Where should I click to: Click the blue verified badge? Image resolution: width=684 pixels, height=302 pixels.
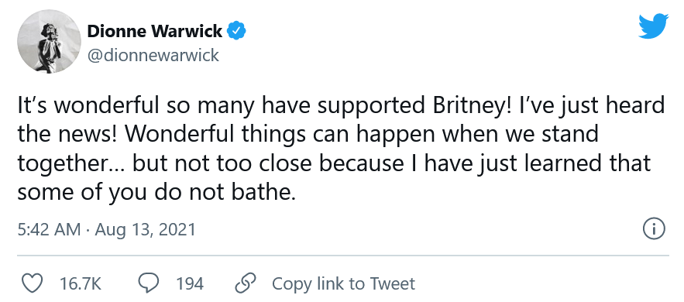click(x=238, y=32)
